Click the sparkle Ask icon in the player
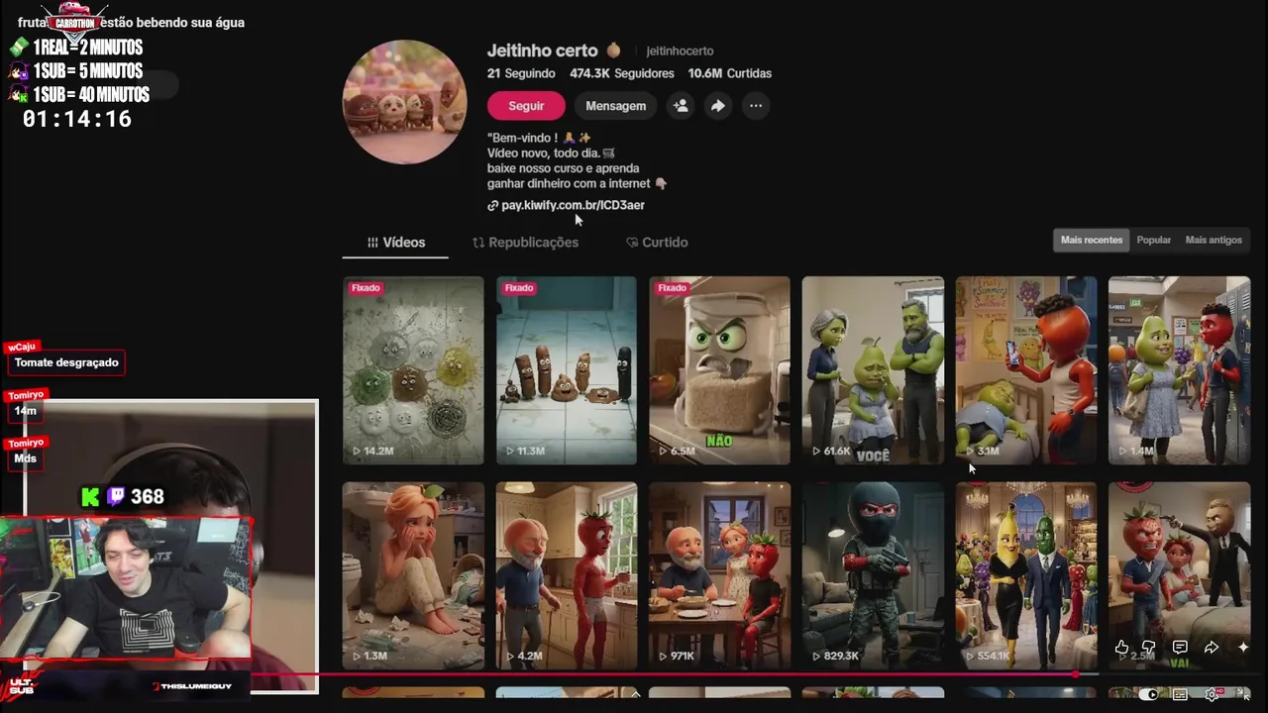Viewport: 1268px width, 713px height. pyautogui.click(x=1243, y=648)
